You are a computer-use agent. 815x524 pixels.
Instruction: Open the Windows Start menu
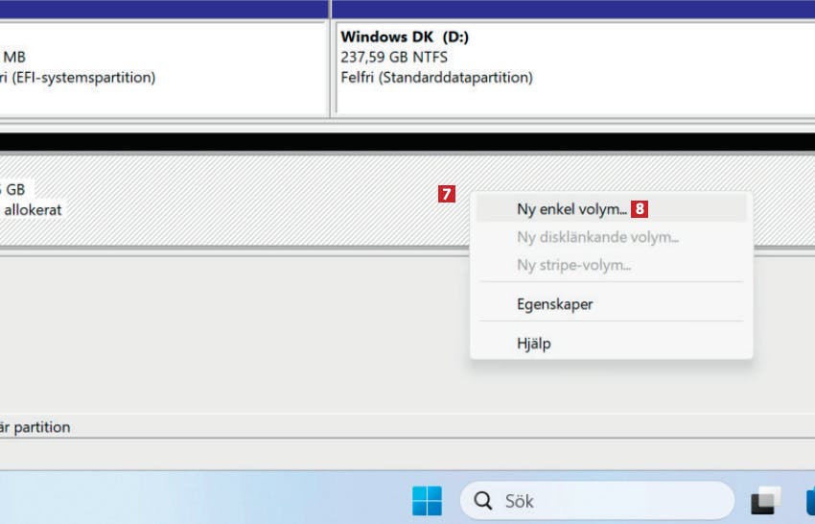(x=427, y=500)
